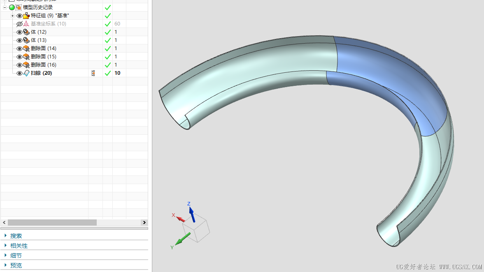Click the green checkmark in 特征组 (9) row
Screen dimensions: 484x272
point(108,15)
